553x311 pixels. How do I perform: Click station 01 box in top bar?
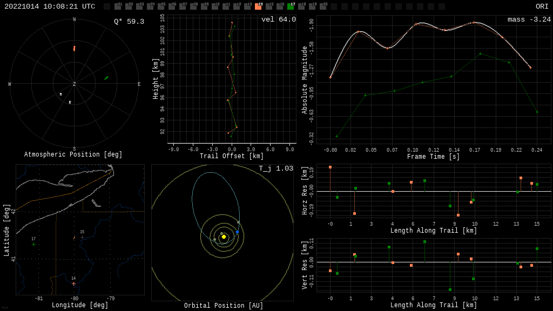click(x=118, y=6)
